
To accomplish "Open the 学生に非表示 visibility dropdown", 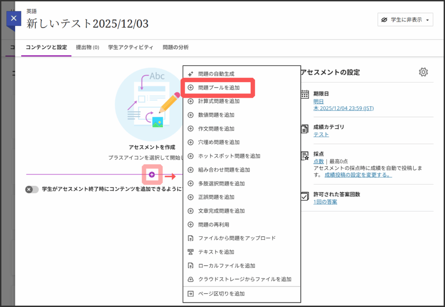I will pyautogui.click(x=405, y=20).
